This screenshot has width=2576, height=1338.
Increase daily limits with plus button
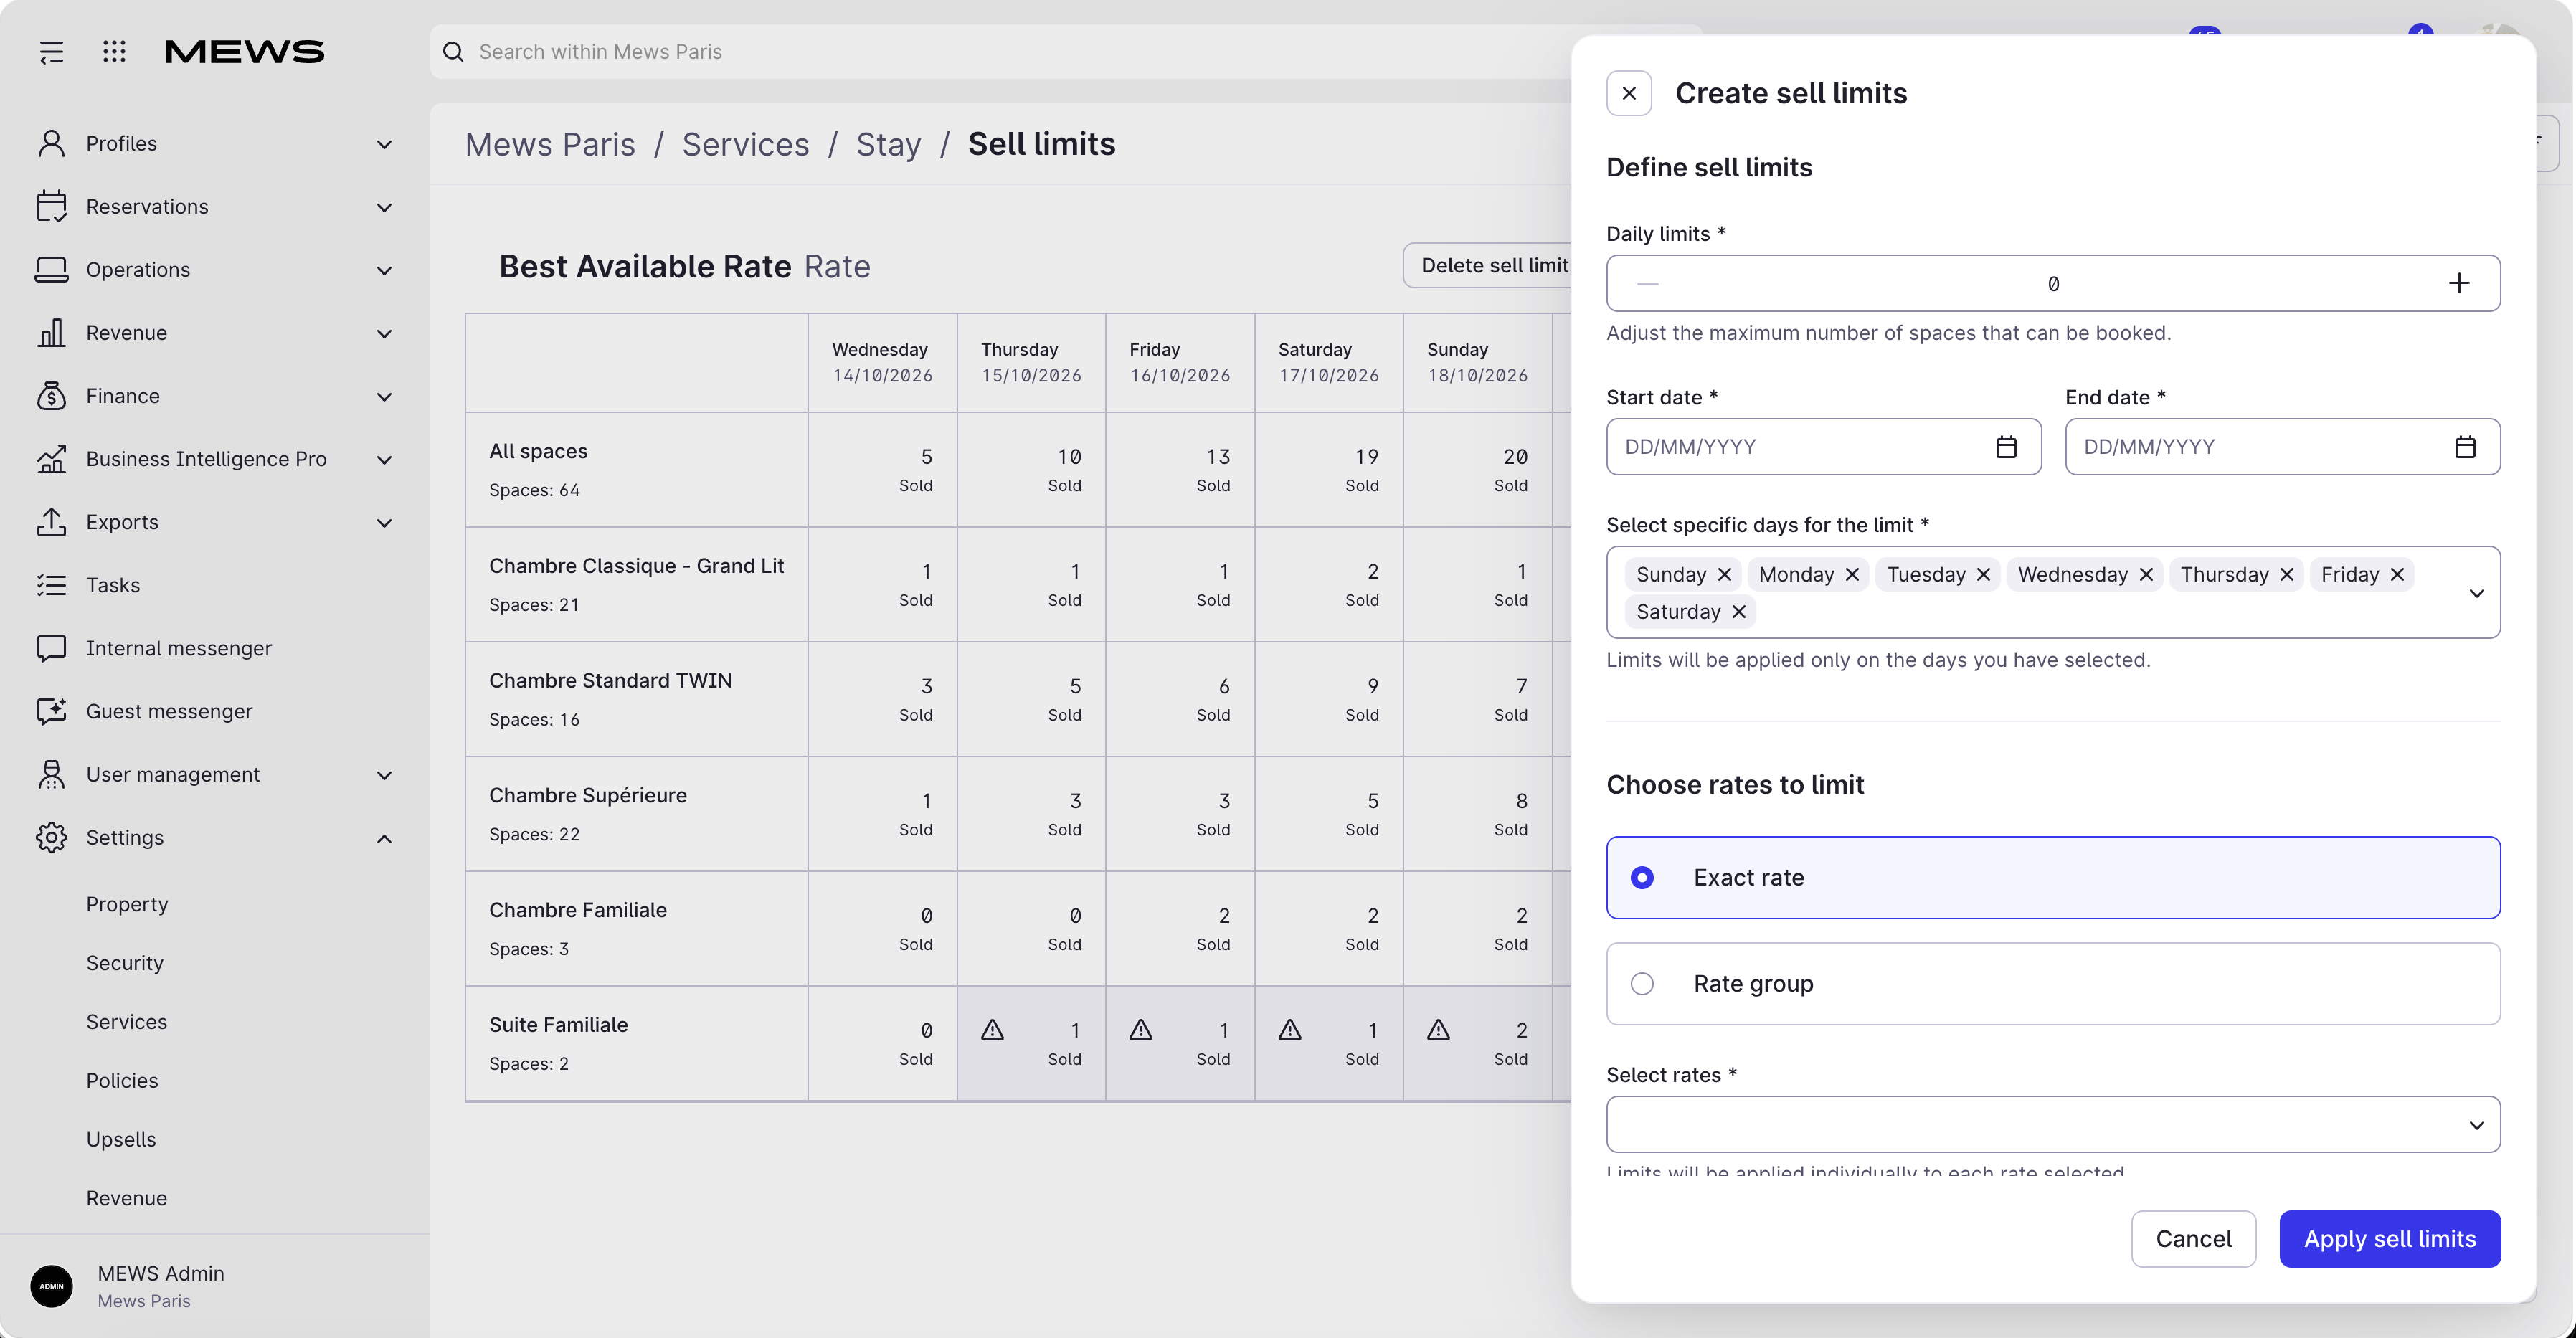(x=2459, y=283)
